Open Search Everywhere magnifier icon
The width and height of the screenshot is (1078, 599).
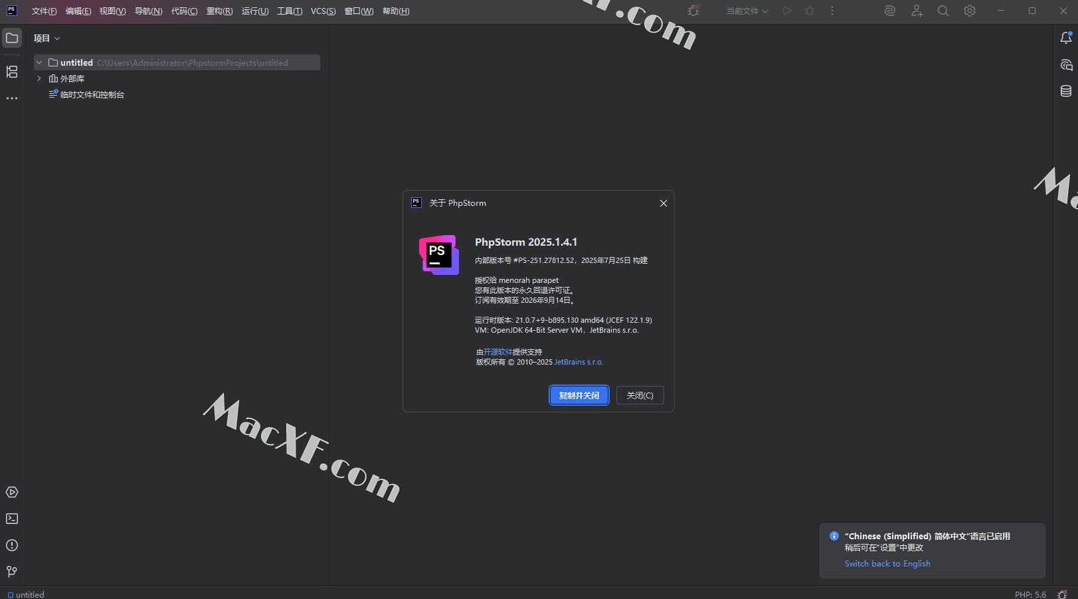point(943,11)
